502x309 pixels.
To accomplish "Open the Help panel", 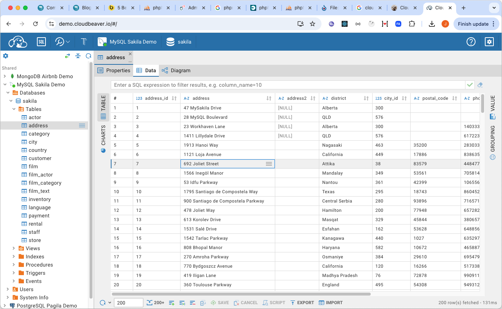I will (471, 41).
